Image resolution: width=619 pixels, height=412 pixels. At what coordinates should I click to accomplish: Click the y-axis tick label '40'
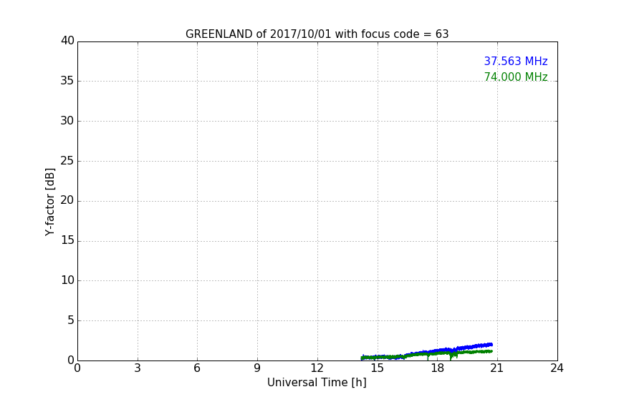(x=67, y=41)
